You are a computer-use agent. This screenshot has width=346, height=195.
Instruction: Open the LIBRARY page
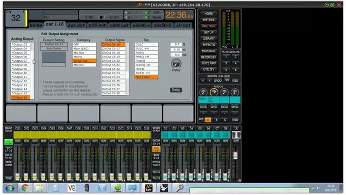pos(209,38)
